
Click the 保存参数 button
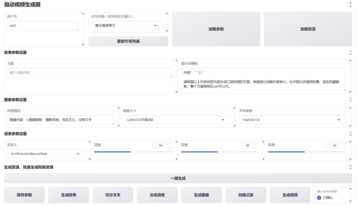coord(24,195)
